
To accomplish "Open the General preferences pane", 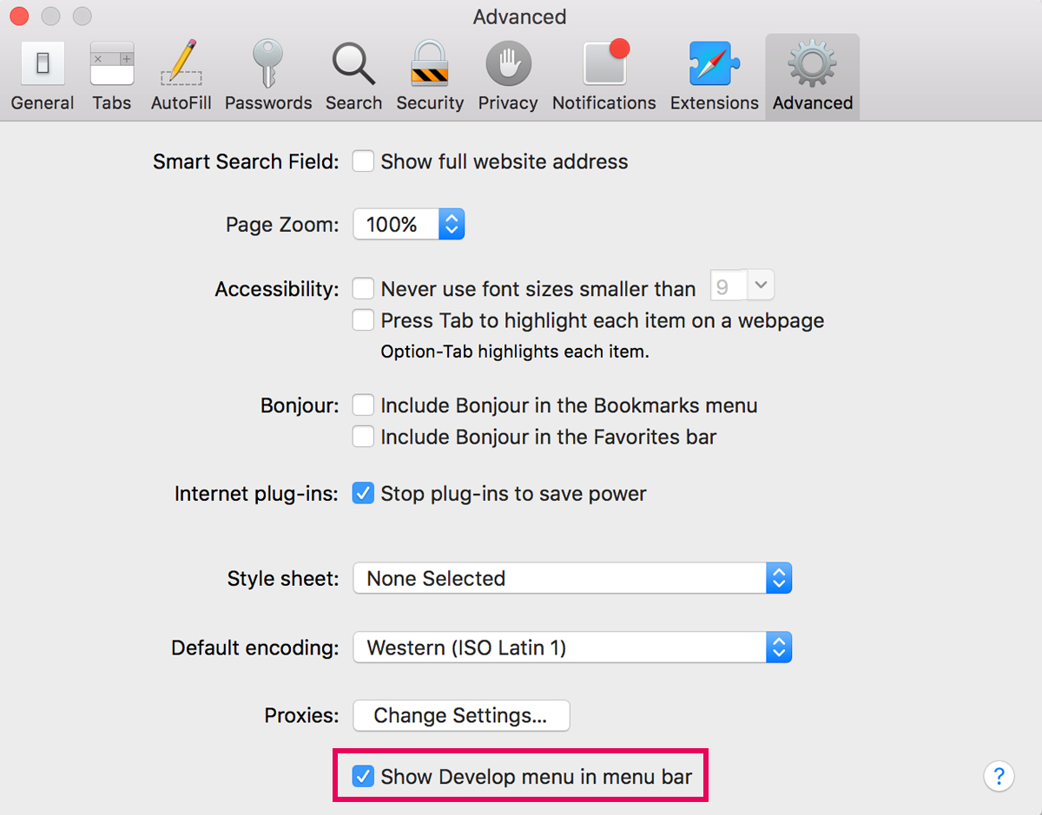I will tap(42, 76).
